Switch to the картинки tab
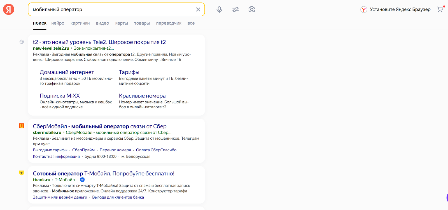The width and height of the screenshot is (448, 210). pyautogui.click(x=80, y=23)
